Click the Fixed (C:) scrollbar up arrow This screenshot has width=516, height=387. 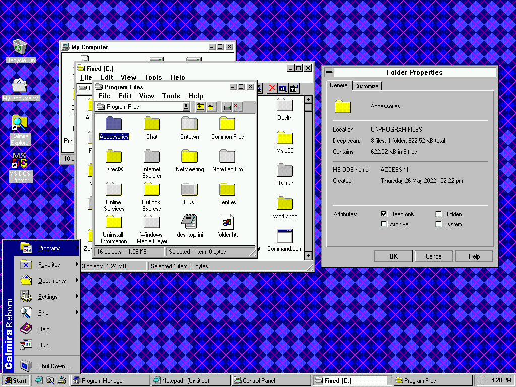308,99
